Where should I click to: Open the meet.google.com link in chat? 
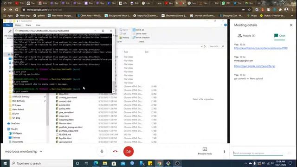(254, 66)
